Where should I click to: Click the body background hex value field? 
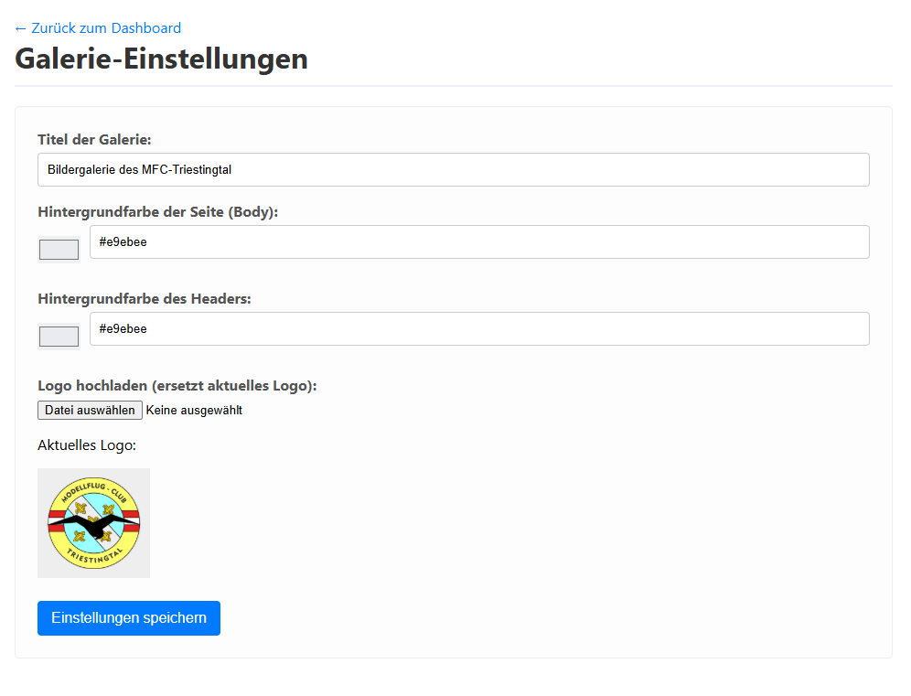[478, 241]
